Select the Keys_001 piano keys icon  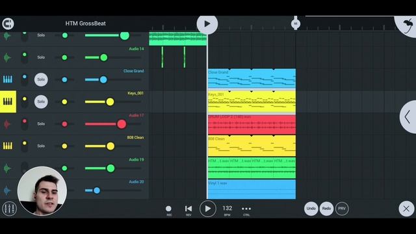8,101
